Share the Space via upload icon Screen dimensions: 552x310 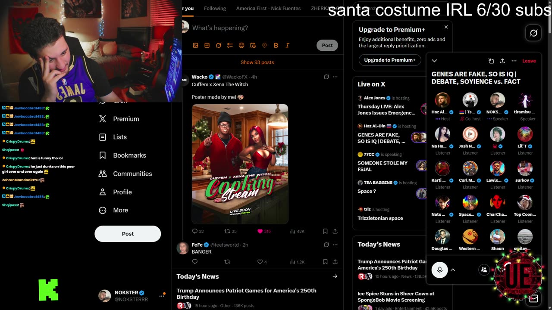coord(502,61)
